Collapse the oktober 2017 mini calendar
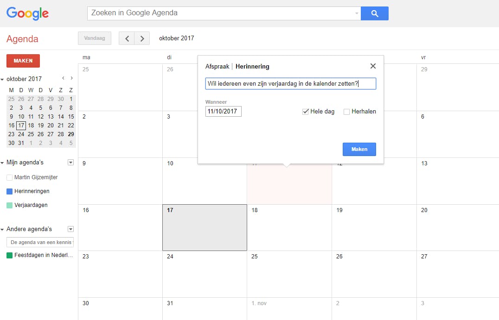This screenshot has width=499, height=320. (2, 79)
